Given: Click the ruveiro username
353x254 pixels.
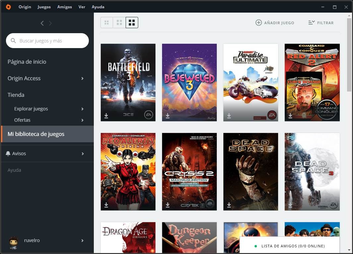Looking at the screenshot, I should coord(32,240).
